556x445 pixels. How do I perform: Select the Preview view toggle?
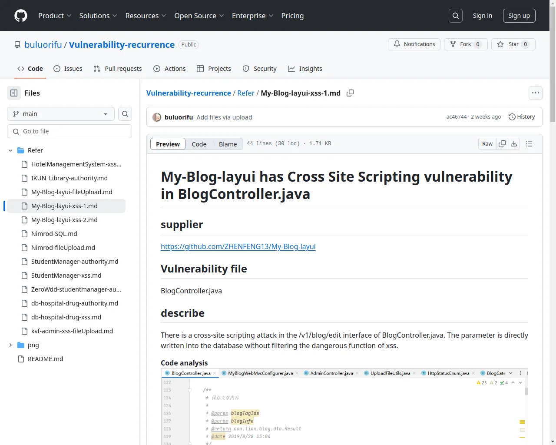coord(168,144)
